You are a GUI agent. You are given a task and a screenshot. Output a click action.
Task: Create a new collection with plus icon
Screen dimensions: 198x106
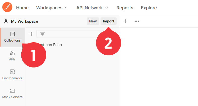[x=31, y=34]
